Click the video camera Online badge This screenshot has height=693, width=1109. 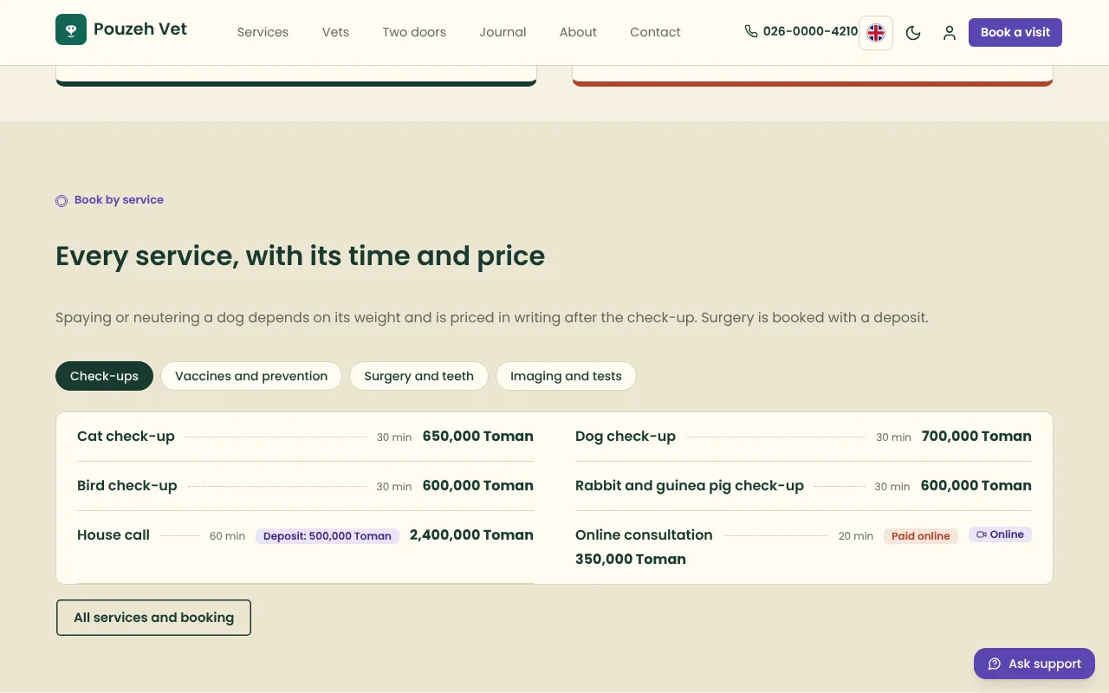pyautogui.click(x=1000, y=534)
